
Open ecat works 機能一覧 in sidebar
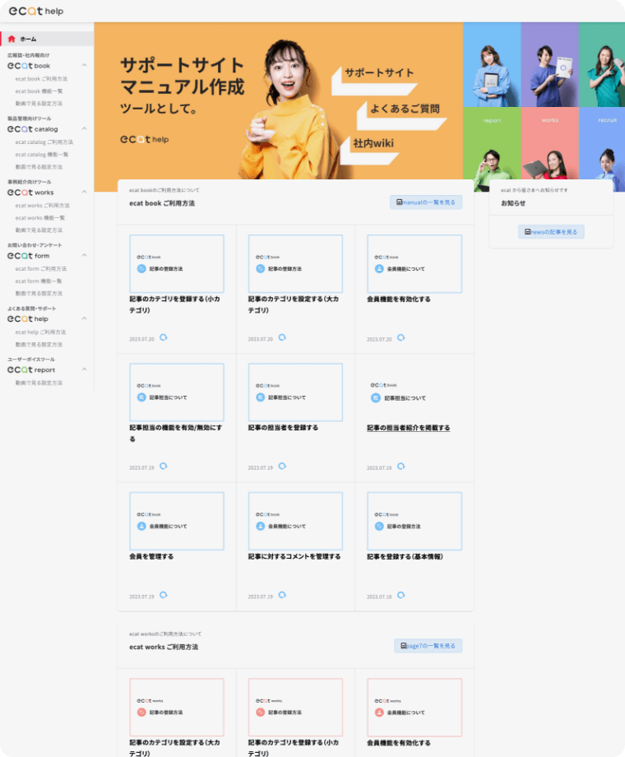coord(39,218)
